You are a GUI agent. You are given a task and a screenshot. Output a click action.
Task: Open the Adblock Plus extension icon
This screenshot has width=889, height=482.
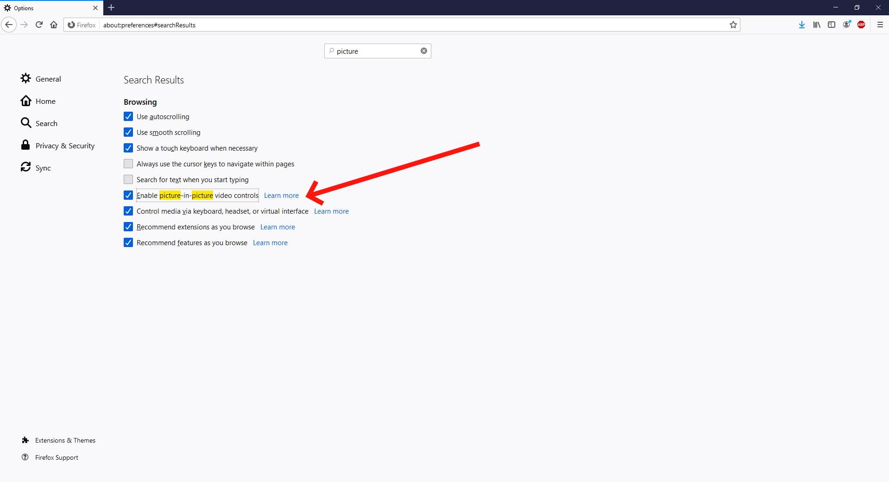[x=862, y=25]
